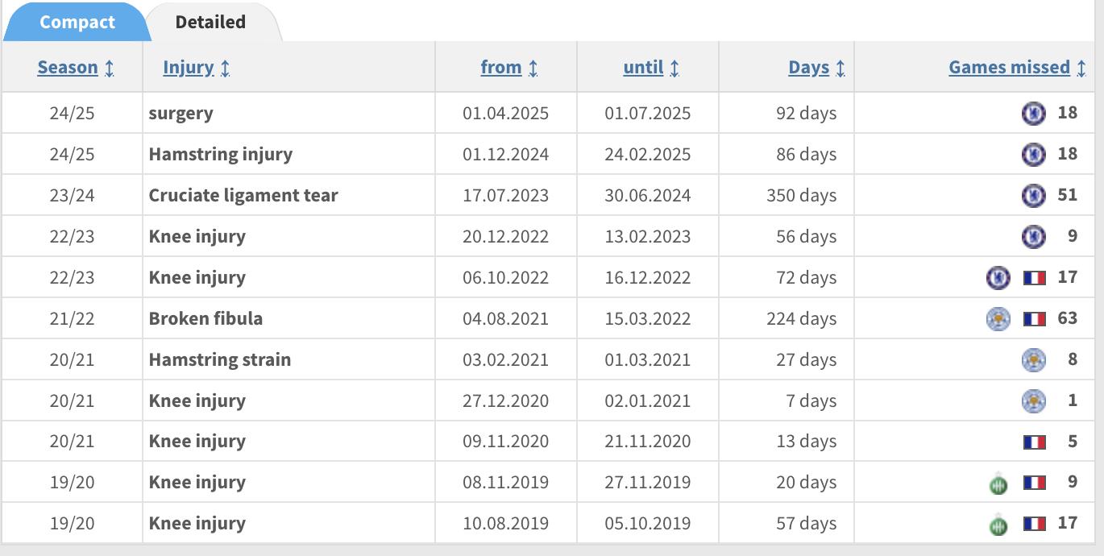1104x556 pixels.
Task: Click sort arrow next to Injury
Action: (225, 68)
